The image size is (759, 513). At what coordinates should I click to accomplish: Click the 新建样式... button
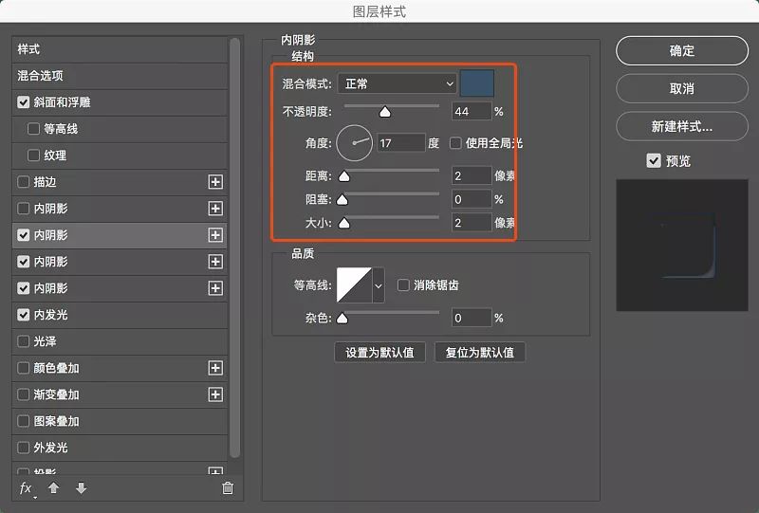pos(682,126)
